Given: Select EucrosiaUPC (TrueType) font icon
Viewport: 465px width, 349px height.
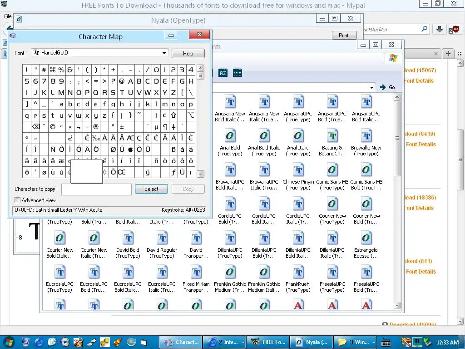Looking at the screenshot, I should tap(59, 279).
